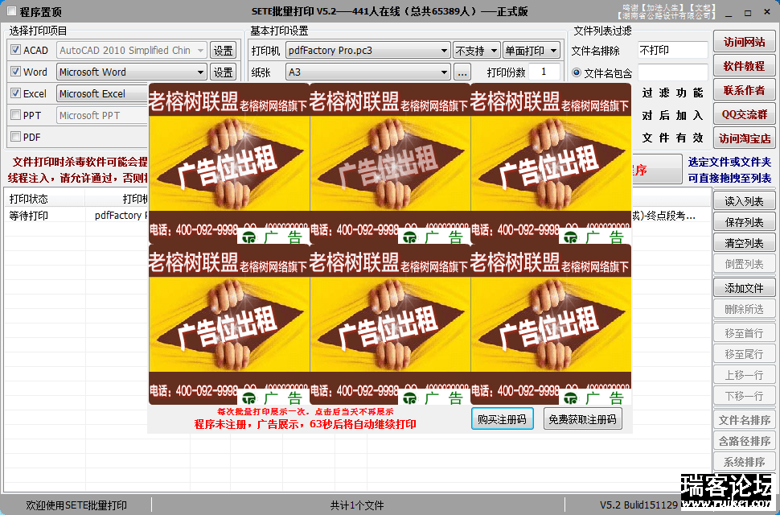This screenshot has width=780, height=515.
Task: Click the 下移一行 button
Action: pos(744,396)
